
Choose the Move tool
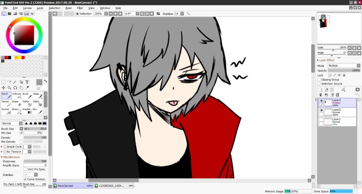[4, 88]
